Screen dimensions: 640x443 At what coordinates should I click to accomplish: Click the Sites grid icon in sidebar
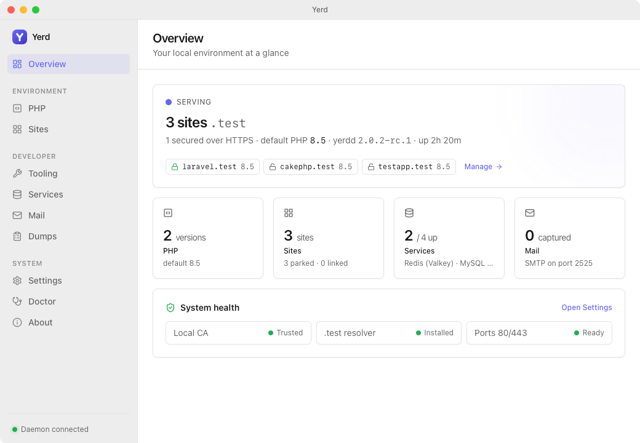coord(17,129)
